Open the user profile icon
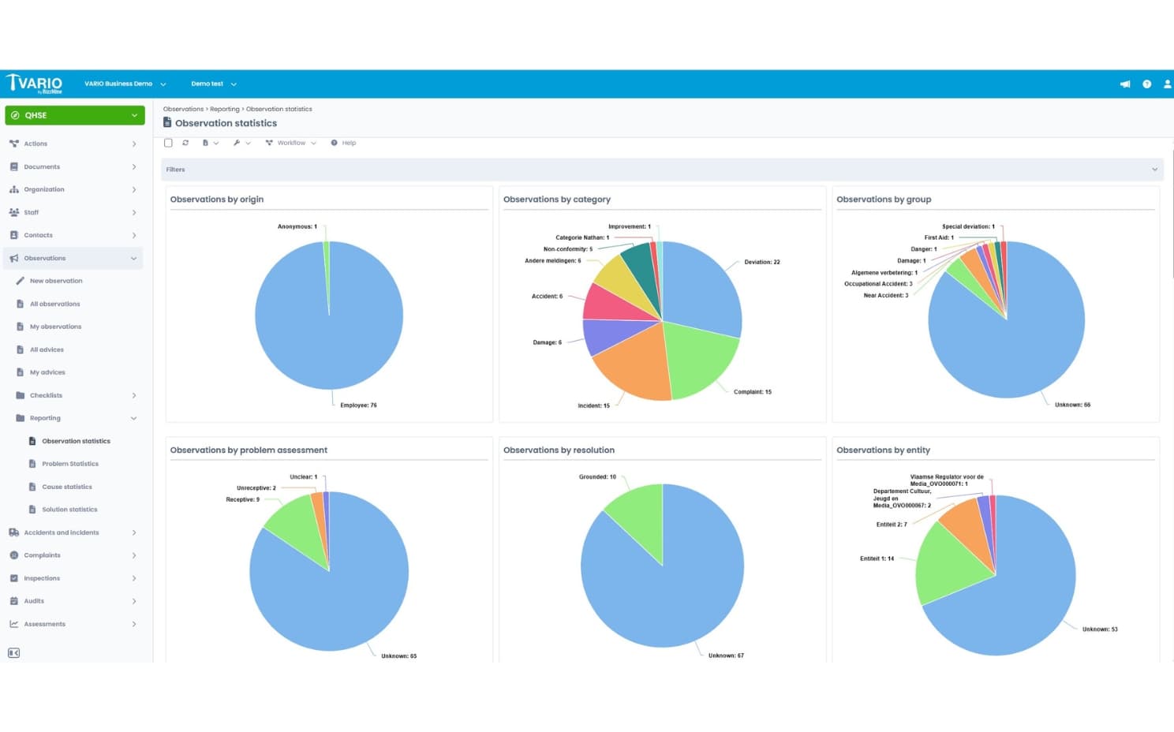The height and width of the screenshot is (732, 1174). click(1167, 84)
